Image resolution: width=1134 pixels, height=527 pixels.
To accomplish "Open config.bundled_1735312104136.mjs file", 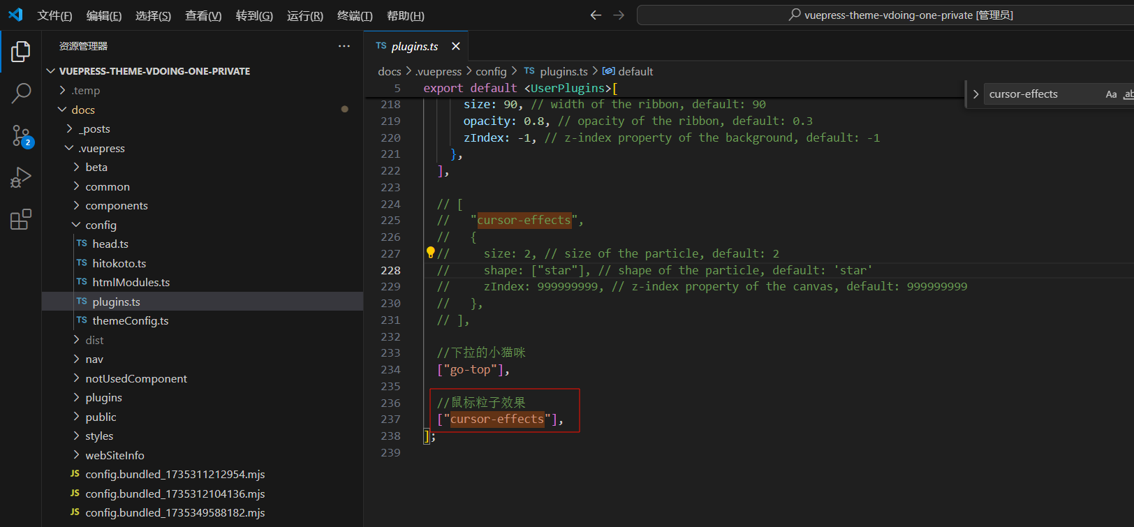I will (202, 493).
